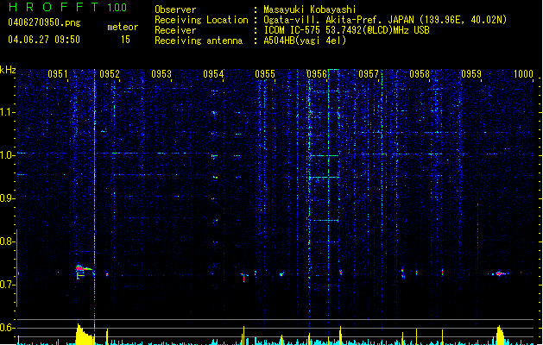Click the 1.1 kHz axis label

pyautogui.click(x=7, y=112)
